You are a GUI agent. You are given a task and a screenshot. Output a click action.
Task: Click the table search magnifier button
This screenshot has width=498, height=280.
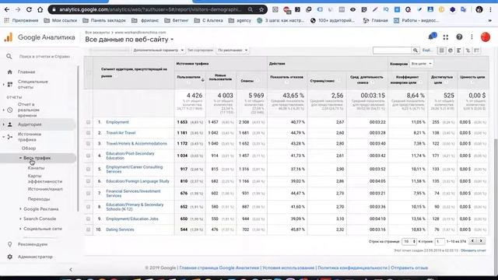pos(415,50)
